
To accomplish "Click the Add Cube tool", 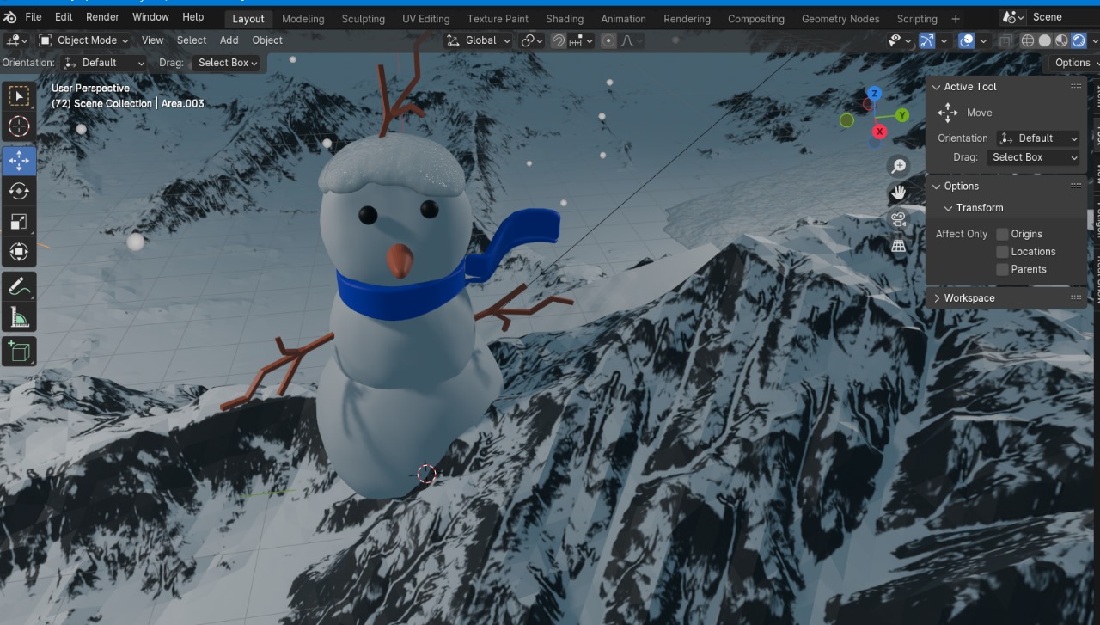I will click(19, 351).
